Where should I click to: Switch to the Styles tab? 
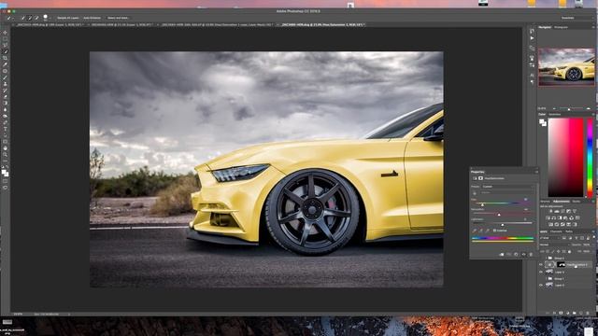point(577,202)
